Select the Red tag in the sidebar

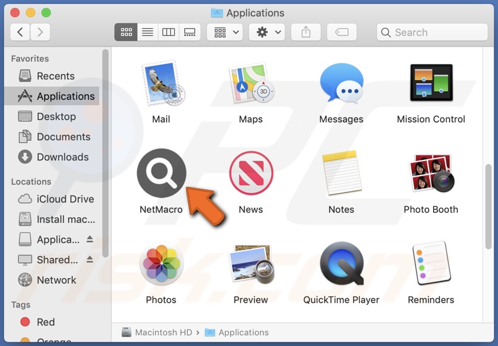(x=52, y=322)
